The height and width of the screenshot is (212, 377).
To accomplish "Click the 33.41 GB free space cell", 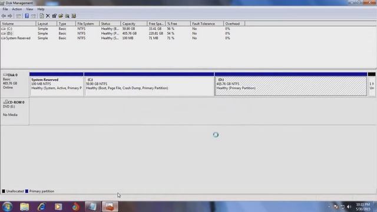I will pyautogui.click(x=155, y=29).
